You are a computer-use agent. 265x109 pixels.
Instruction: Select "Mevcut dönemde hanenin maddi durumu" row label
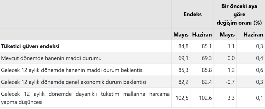point(51,58)
